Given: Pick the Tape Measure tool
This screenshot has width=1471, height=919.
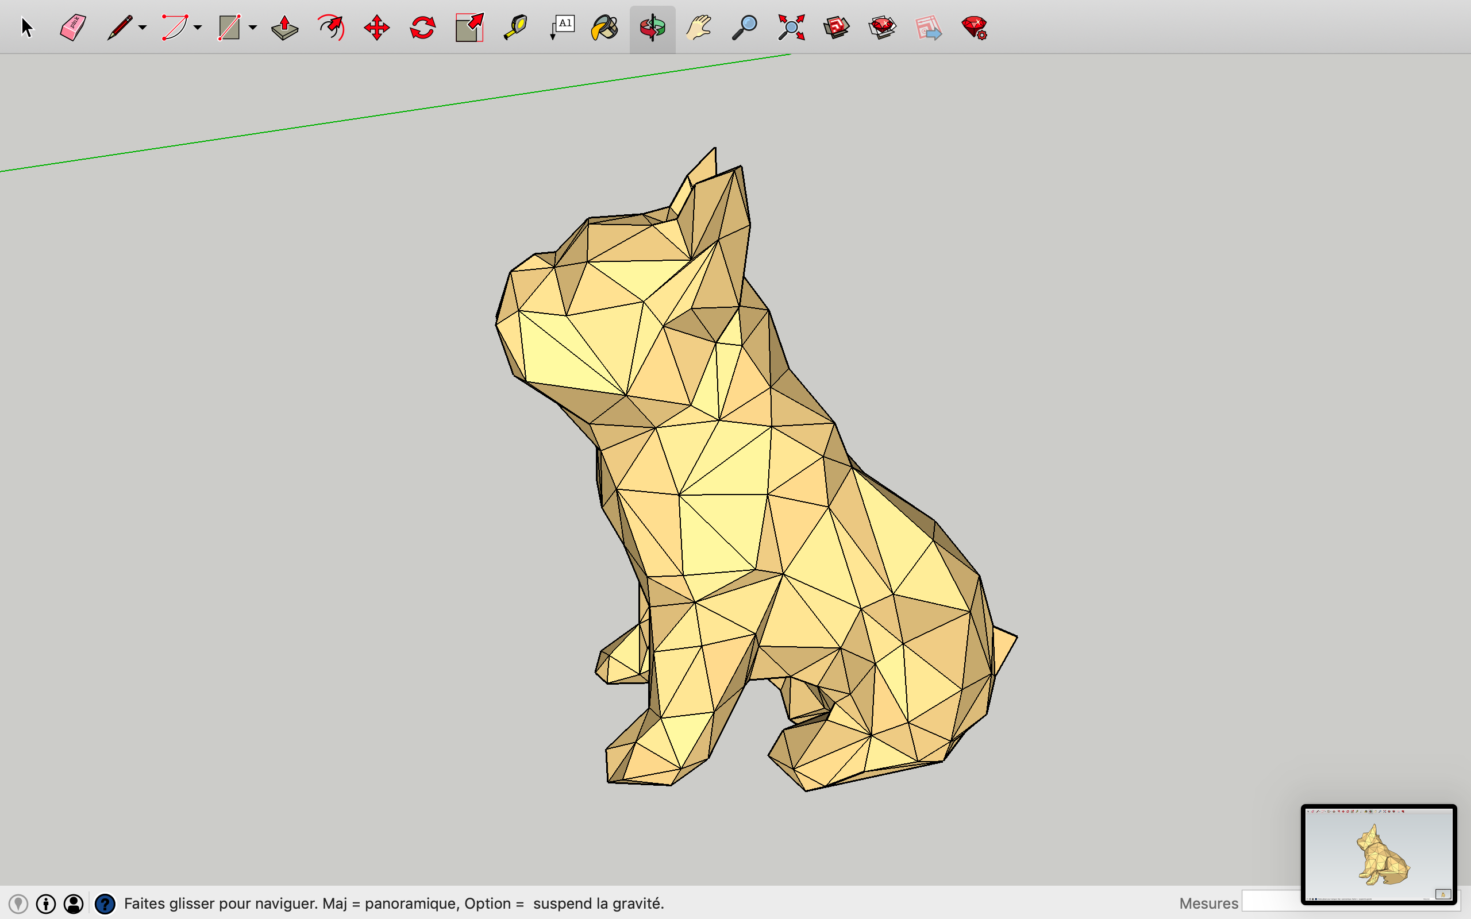Looking at the screenshot, I should click(515, 28).
